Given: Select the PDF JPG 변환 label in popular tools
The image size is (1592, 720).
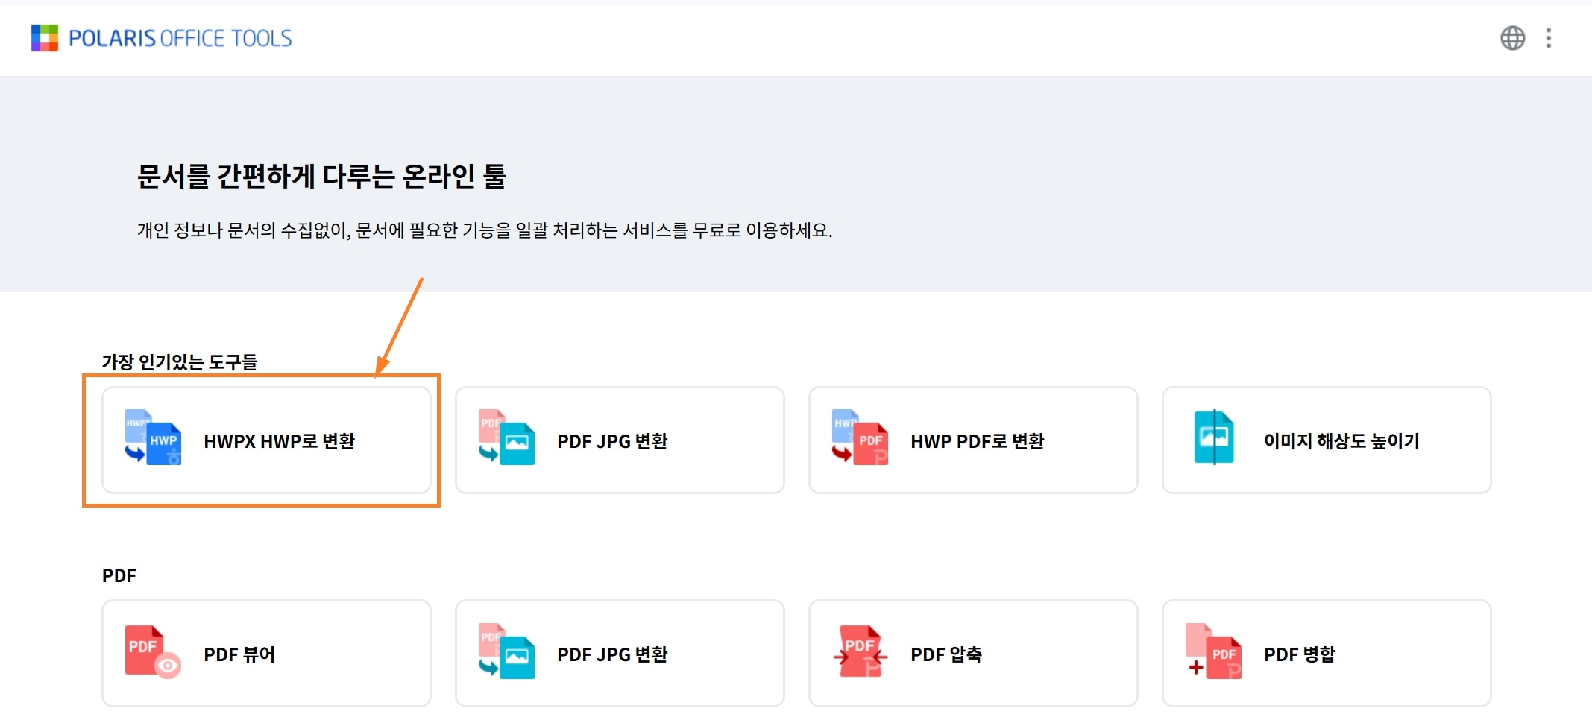Looking at the screenshot, I should pyautogui.click(x=612, y=441).
